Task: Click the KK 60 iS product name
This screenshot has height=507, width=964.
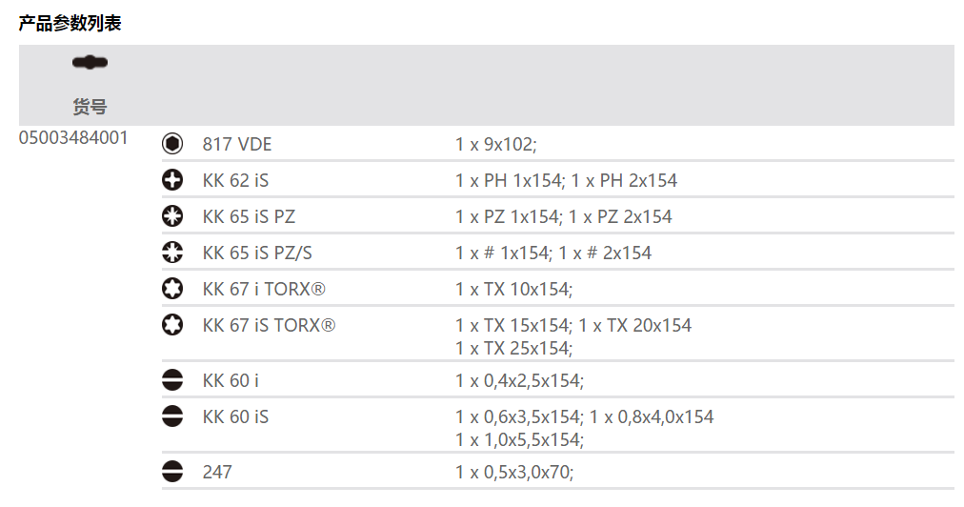Action: click(235, 416)
